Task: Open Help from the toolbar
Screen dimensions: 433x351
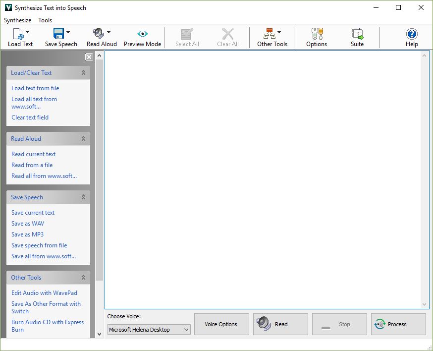Action: click(x=412, y=37)
